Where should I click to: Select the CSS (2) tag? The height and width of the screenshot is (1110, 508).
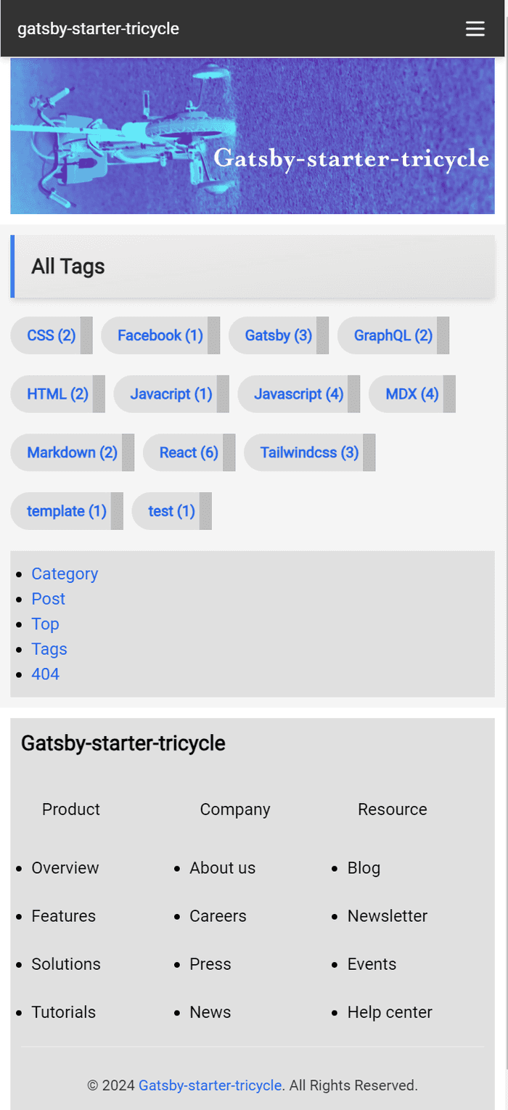pyautogui.click(x=51, y=335)
